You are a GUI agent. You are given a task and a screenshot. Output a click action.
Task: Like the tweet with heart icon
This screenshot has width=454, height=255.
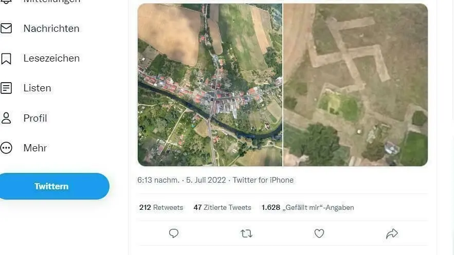(319, 233)
